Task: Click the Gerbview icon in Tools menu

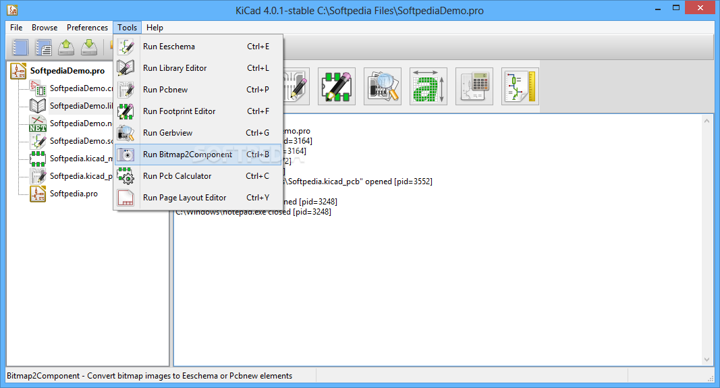Action: [x=126, y=133]
